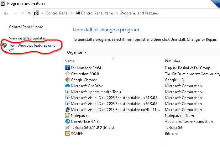Click the sort arrow above Name column
220x147 pixels.
click(x=113, y=58)
